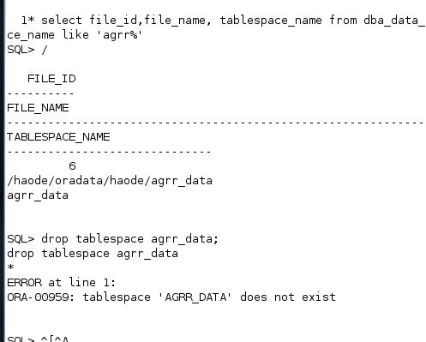
Task: Click the long dashed line under FILE_NAME
Action: (216, 123)
